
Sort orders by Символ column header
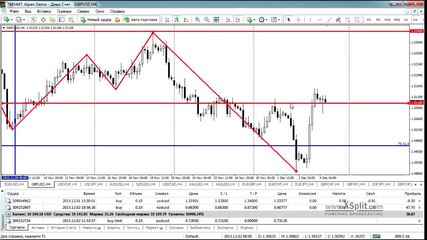click(162, 193)
